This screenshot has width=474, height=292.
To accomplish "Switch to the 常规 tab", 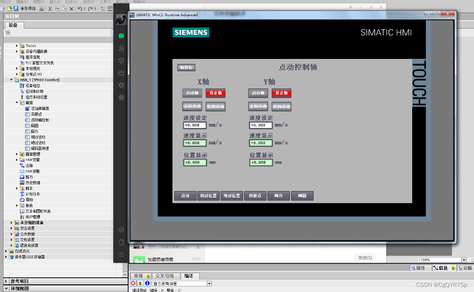I will pyautogui.click(x=141, y=276).
